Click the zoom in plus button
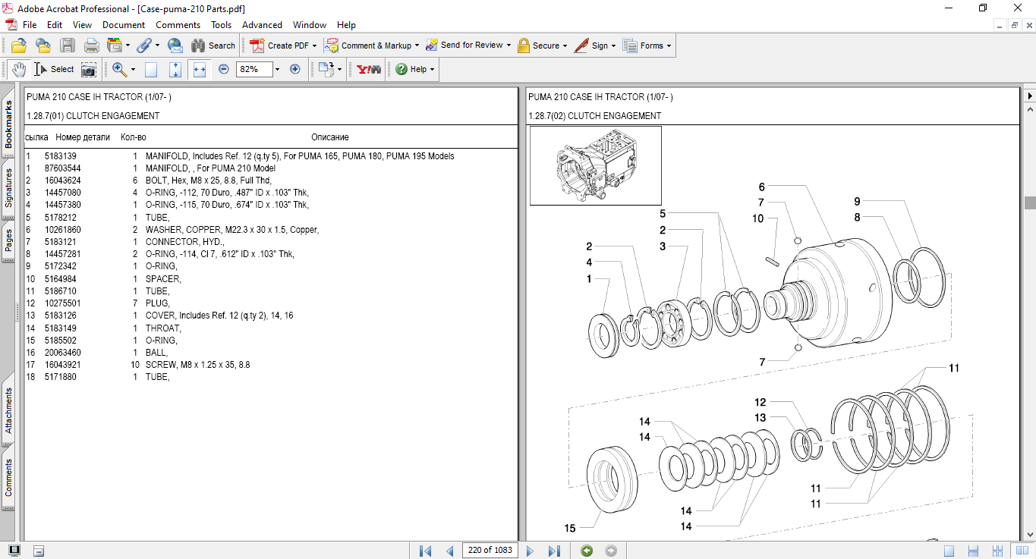 pyautogui.click(x=295, y=69)
